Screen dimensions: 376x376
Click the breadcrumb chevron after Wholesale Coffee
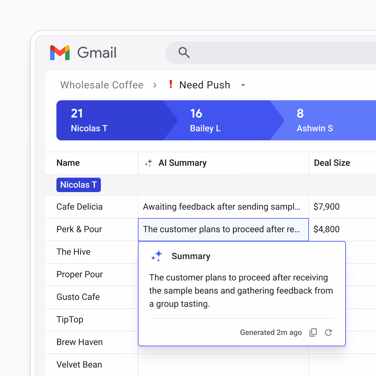point(155,85)
